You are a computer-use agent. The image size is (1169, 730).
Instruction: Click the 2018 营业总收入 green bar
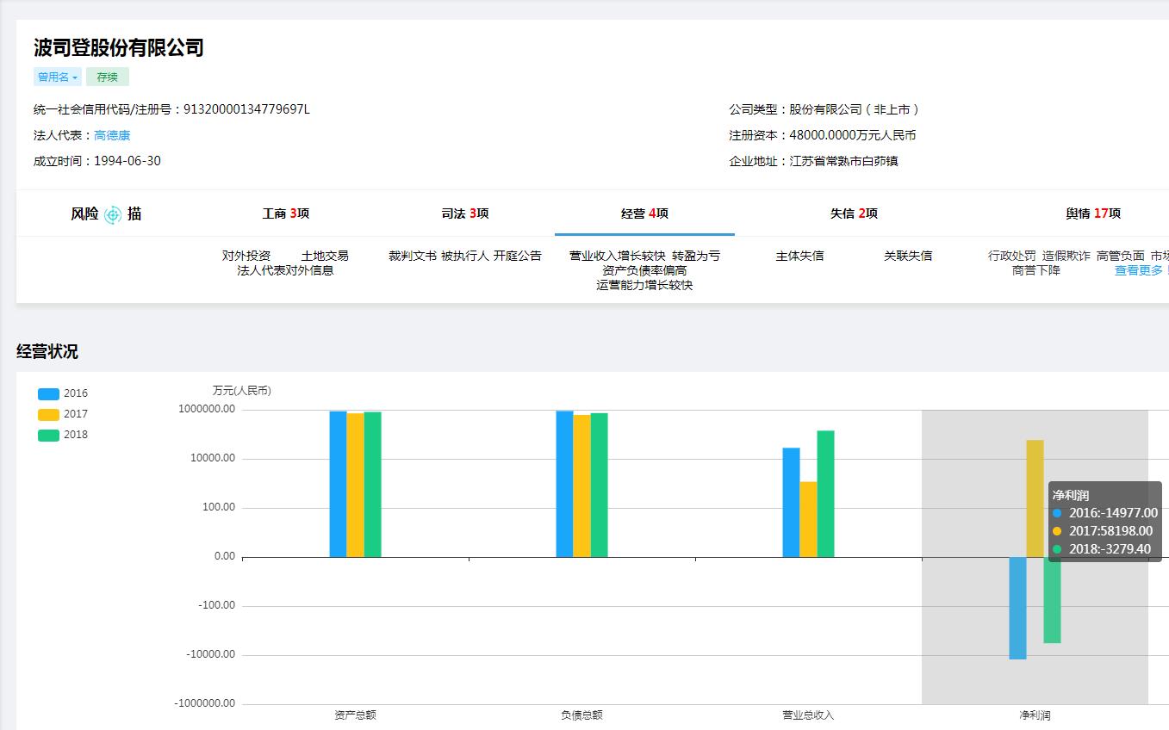click(825, 494)
